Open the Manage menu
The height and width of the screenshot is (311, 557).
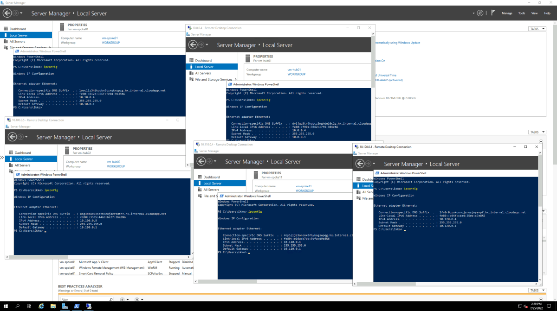pyautogui.click(x=507, y=13)
